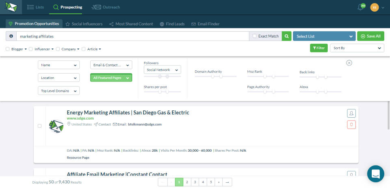This screenshot has height=188, width=390.
Task: Open the notifications bell icon
Action: (x=360, y=7)
